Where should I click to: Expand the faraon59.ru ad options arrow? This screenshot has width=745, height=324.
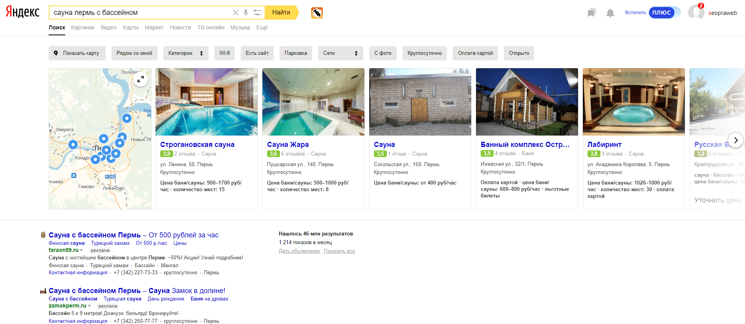(x=82, y=250)
